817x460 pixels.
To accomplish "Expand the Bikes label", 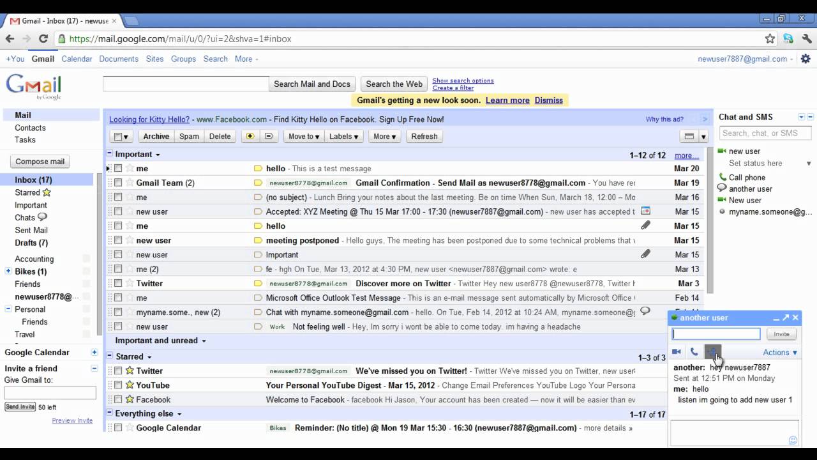I will (x=8, y=272).
